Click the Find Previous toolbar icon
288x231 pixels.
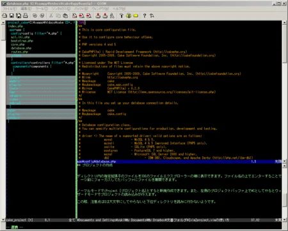pyautogui.click(x=89, y=15)
